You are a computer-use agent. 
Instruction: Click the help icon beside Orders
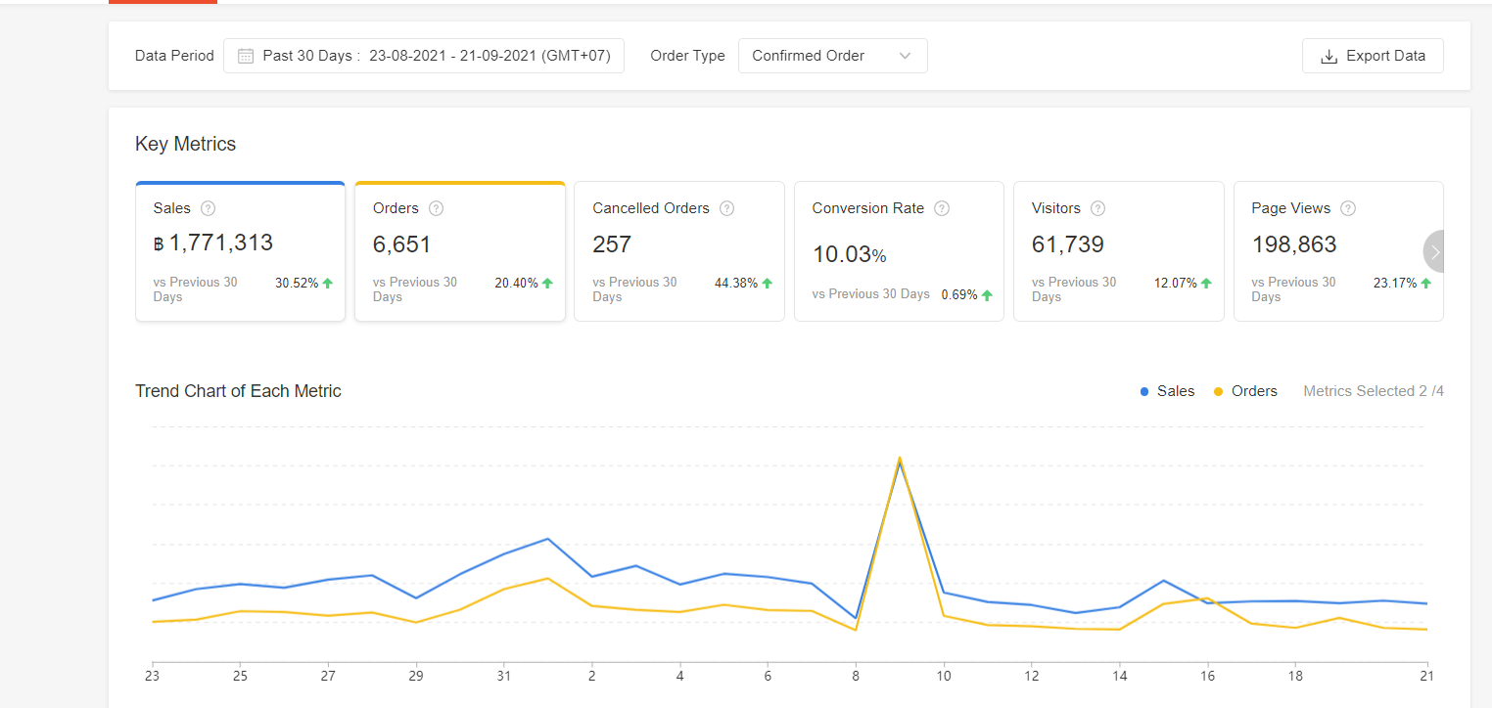coord(437,208)
